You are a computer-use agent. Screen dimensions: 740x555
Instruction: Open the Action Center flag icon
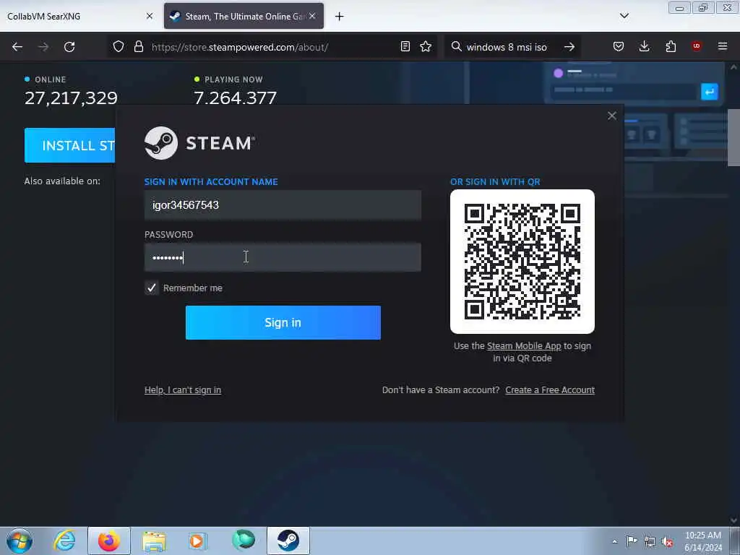click(x=632, y=541)
